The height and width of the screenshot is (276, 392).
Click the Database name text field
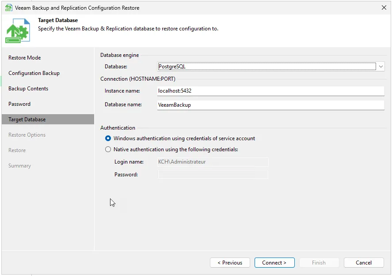270,105
